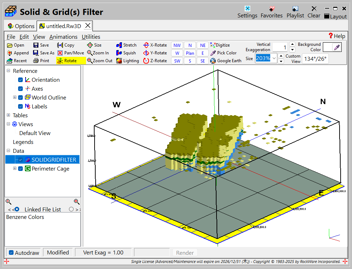Click the Plan view button
Viewport: 352px width, 269px height.
click(x=190, y=53)
